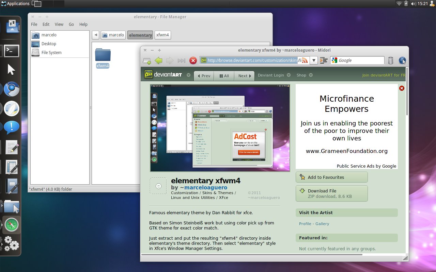Click the File Manager back arrow
Screen dimensions: 436x272
point(96,35)
